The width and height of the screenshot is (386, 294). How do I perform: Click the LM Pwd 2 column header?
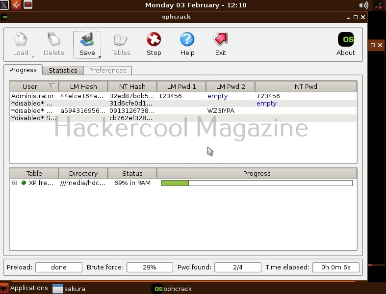click(231, 86)
